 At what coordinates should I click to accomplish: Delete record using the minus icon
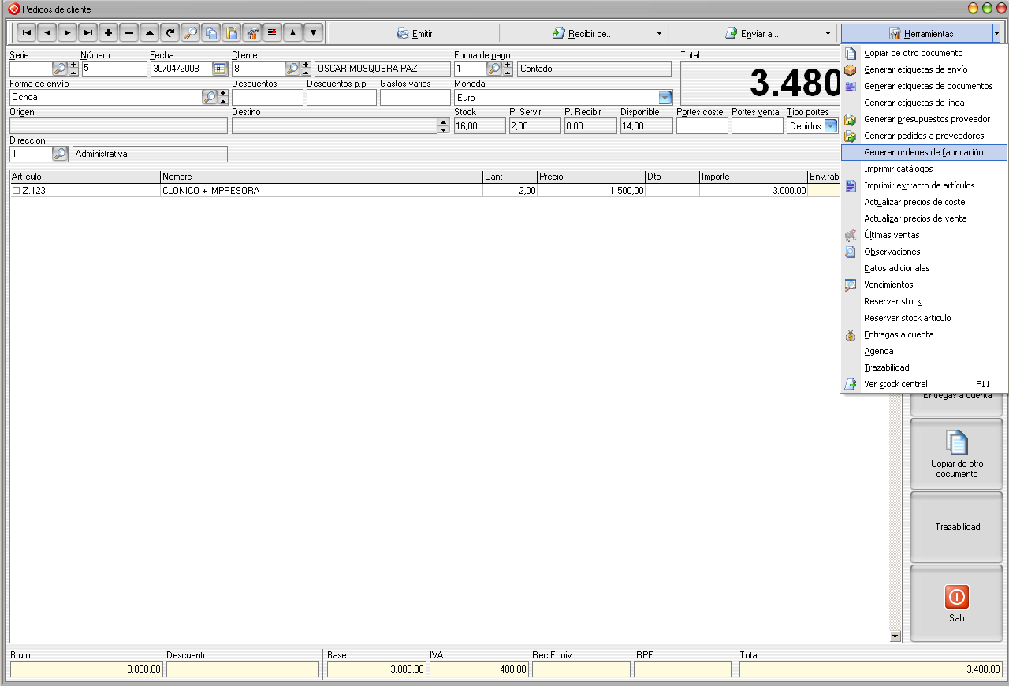pyautogui.click(x=128, y=33)
